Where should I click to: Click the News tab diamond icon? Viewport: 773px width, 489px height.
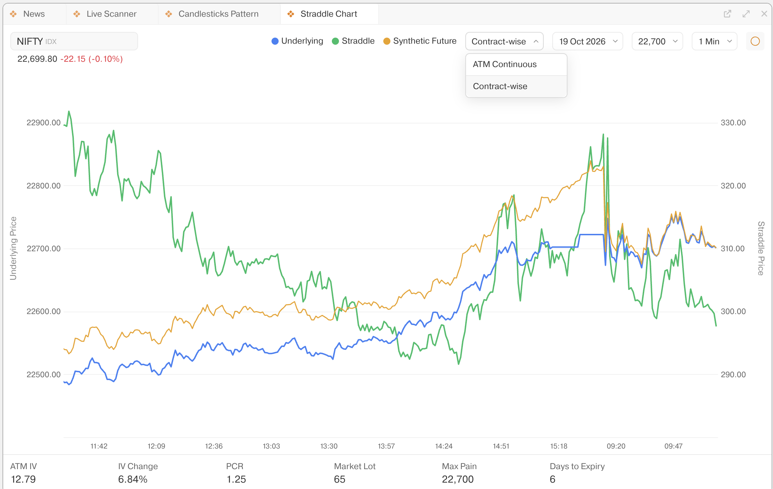click(x=13, y=14)
